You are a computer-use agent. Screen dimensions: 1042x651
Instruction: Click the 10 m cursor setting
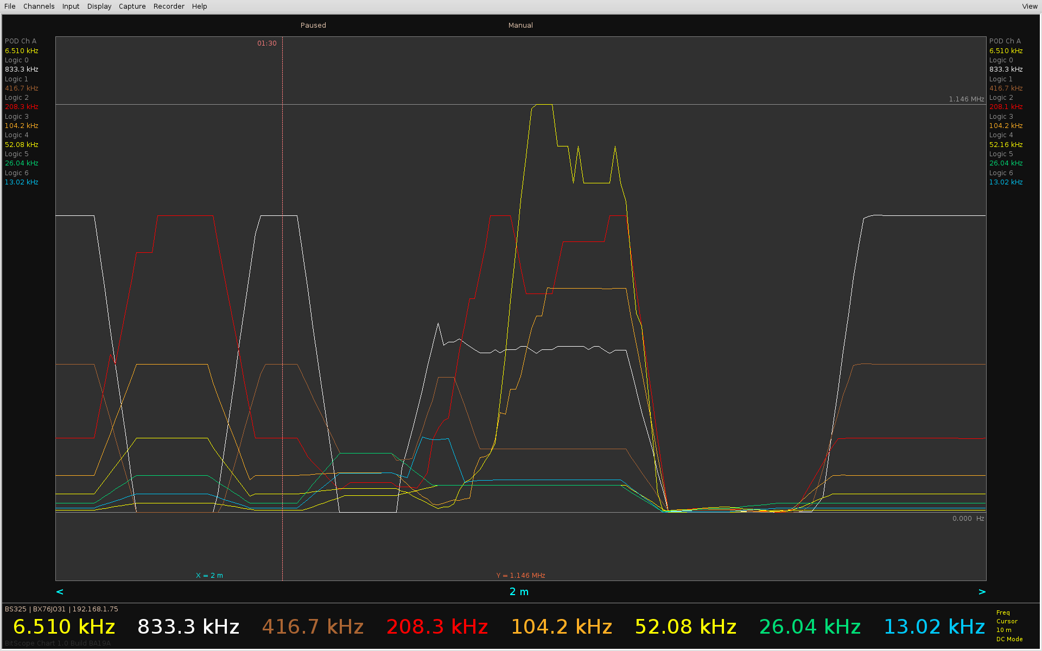click(1003, 630)
